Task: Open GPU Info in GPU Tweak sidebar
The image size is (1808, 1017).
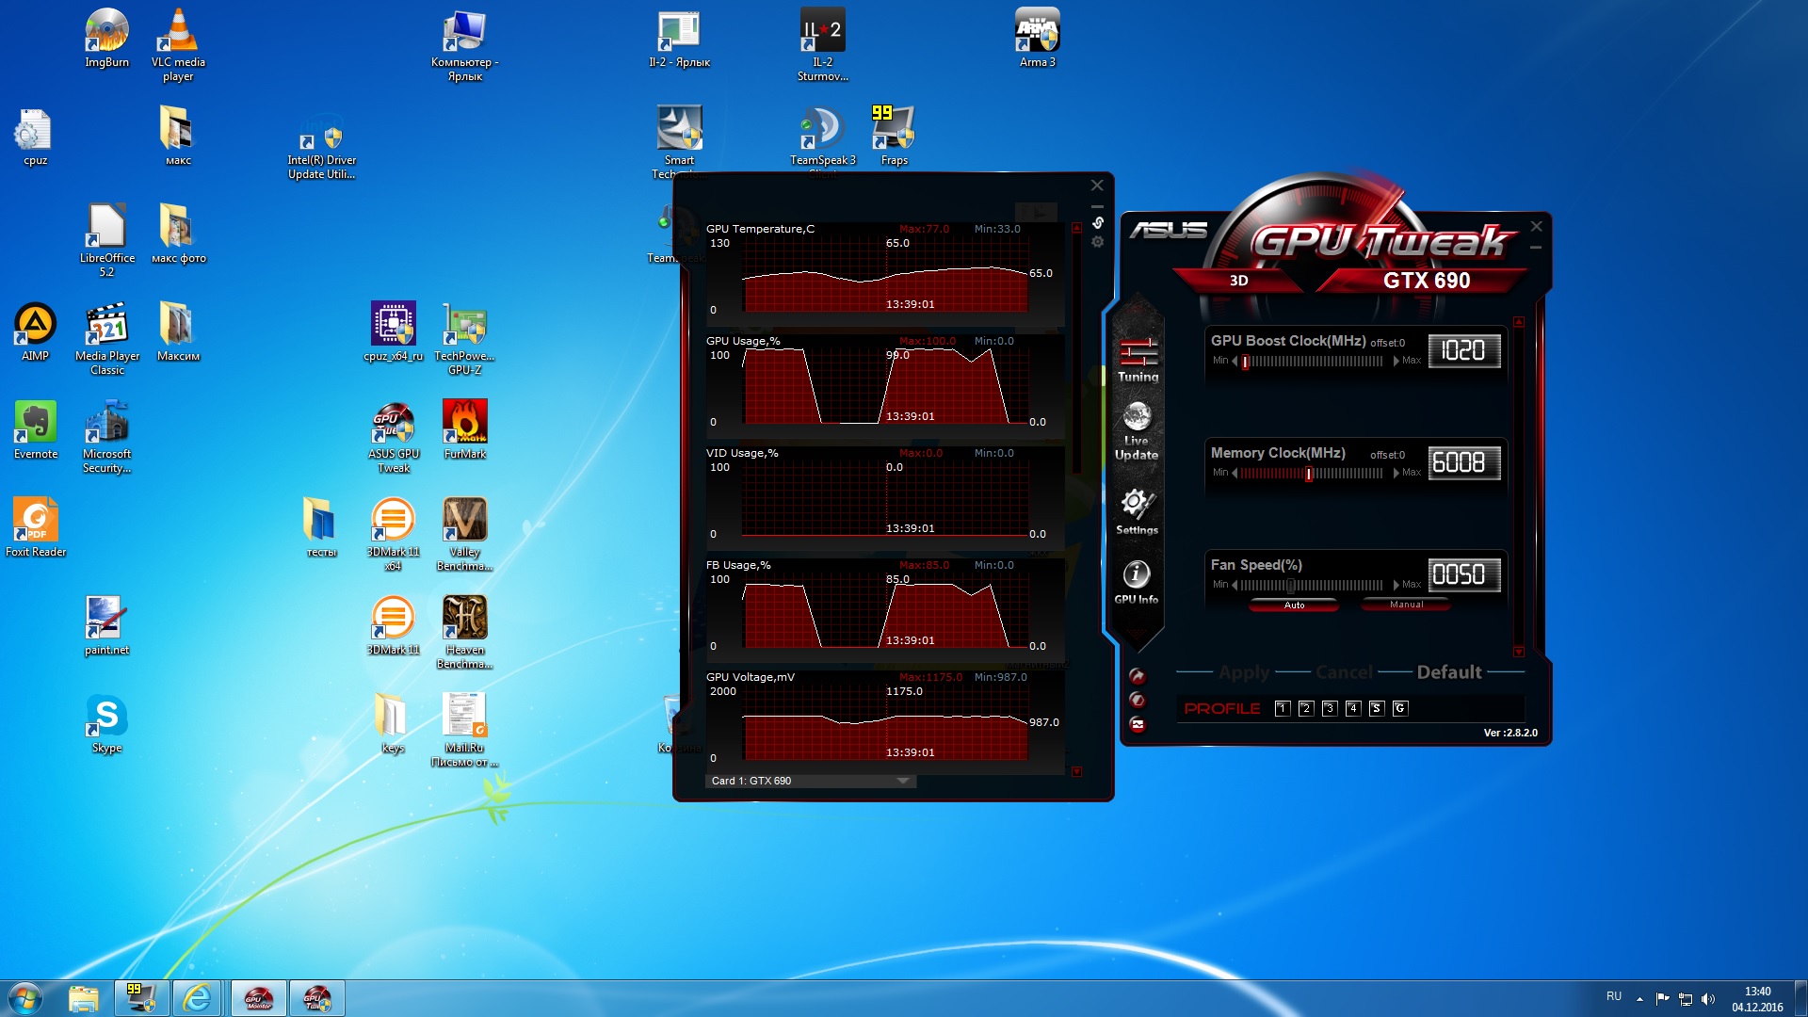Action: coord(1137,582)
